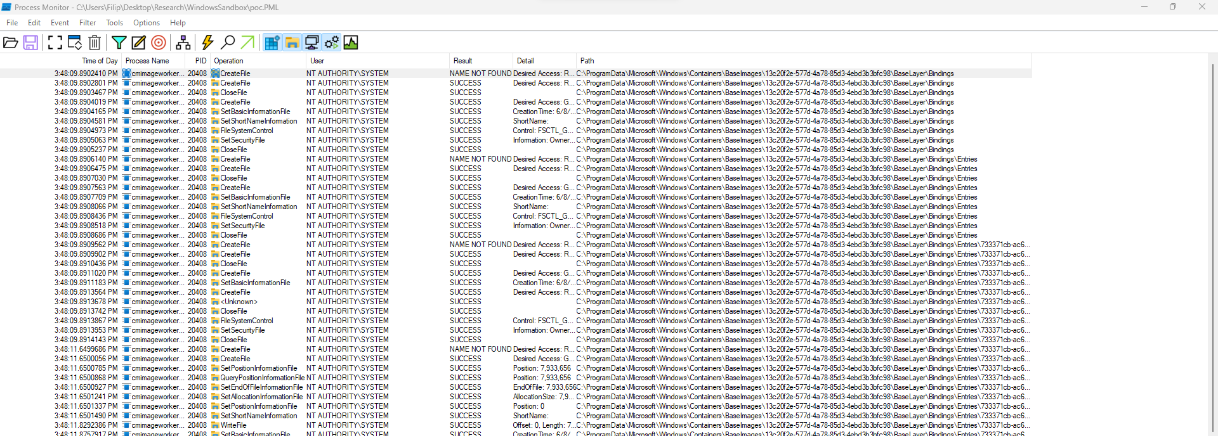This screenshot has height=436, width=1218.
Task: Click SetBasicInformationFile at 3:48:09.8907709 PM
Action: pos(255,197)
